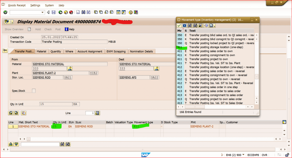
Task: Click the services-for-object icon beside document title
Action: click(x=8, y=22)
